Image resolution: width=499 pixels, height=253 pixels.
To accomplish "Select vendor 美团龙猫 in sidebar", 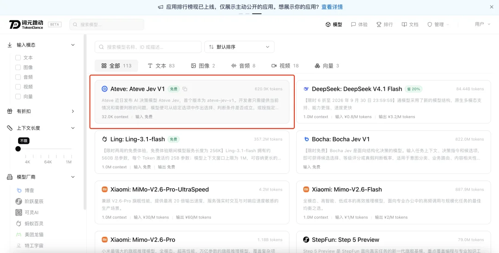I will click(29, 234).
